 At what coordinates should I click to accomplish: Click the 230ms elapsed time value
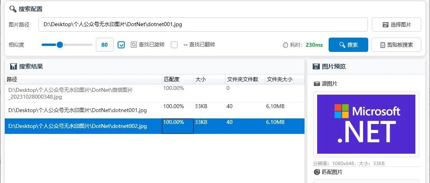[314, 45]
